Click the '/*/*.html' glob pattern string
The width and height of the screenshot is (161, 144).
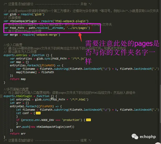tap(79, 100)
